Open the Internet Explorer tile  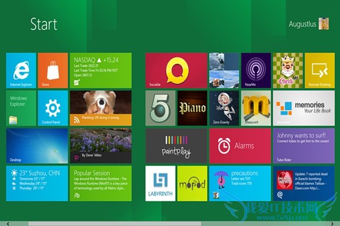pyautogui.click(x=21, y=70)
